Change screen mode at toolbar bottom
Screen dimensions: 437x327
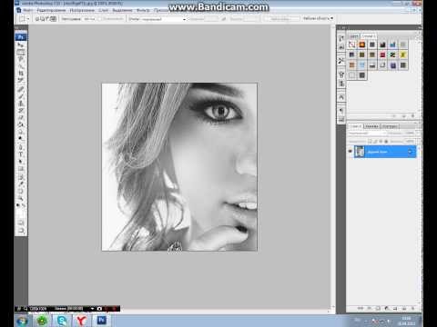tap(21, 231)
